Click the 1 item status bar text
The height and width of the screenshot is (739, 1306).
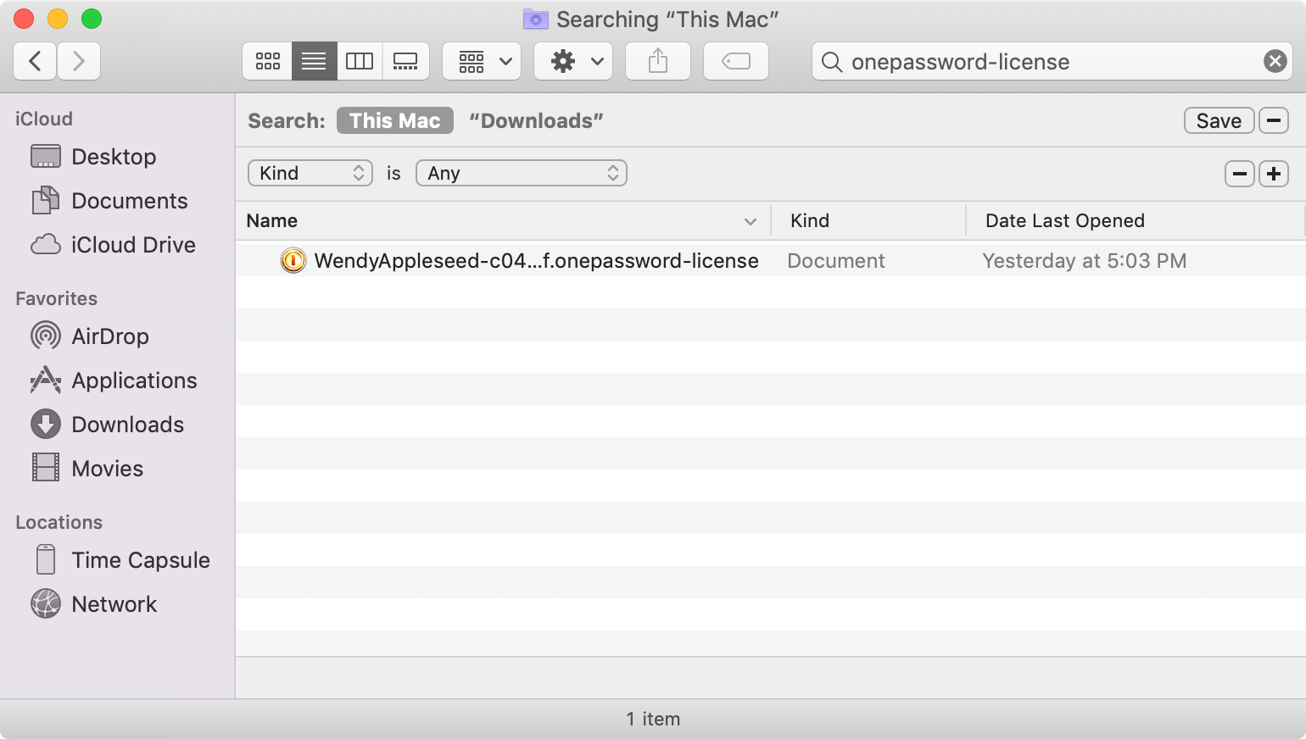pyautogui.click(x=653, y=719)
